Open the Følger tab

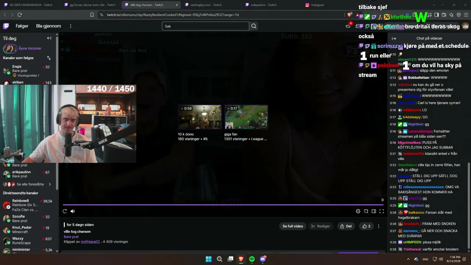pyautogui.click(x=22, y=26)
